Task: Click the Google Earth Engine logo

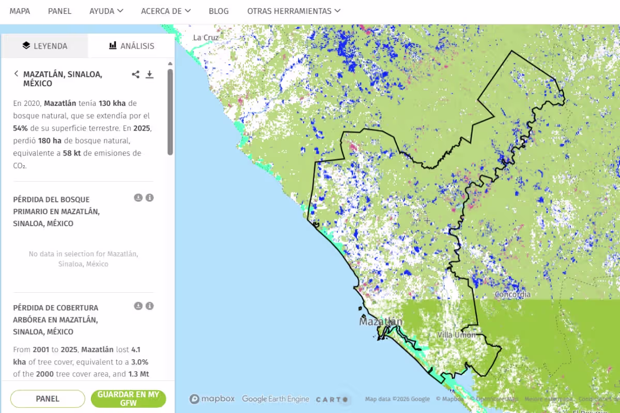Action: tap(275, 399)
